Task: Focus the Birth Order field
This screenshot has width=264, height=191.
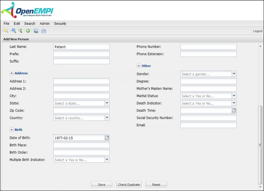Action: click(x=81, y=152)
